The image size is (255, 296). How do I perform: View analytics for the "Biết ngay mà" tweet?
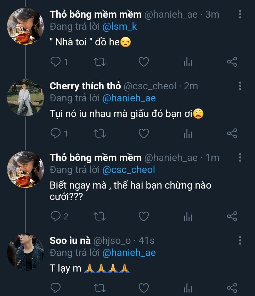coord(188,217)
